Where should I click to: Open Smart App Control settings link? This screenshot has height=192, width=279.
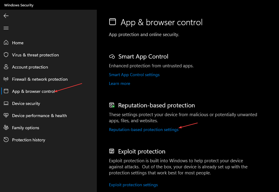click(134, 75)
